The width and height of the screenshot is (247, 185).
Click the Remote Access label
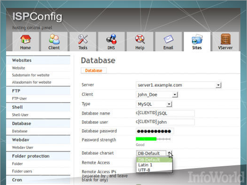coord(96,163)
